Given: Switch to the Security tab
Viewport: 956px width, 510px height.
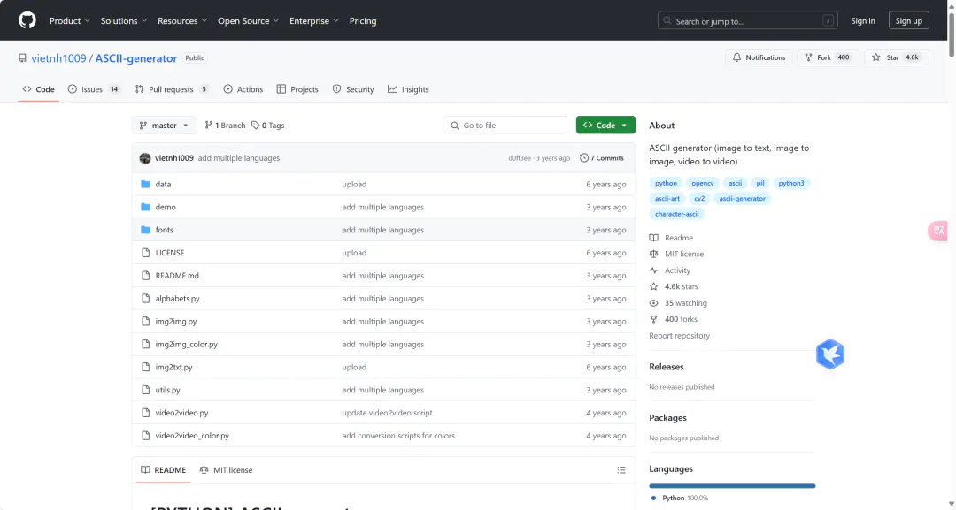Looking at the screenshot, I should click(x=353, y=89).
